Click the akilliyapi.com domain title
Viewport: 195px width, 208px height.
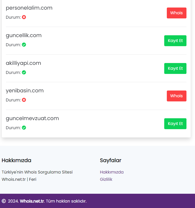coord(24,63)
